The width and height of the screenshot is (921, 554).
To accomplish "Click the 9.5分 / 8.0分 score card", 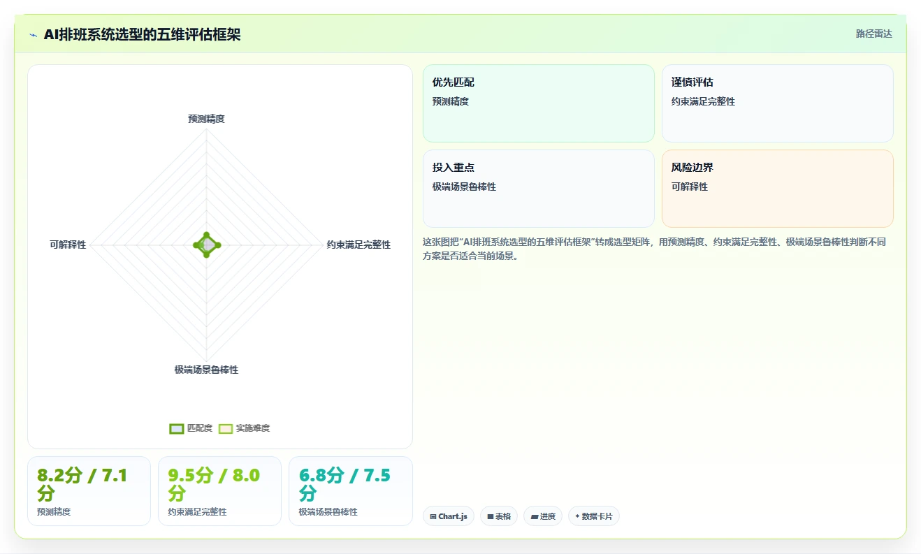I will coord(219,491).
